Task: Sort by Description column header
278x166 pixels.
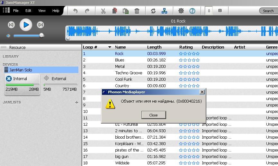Action: [213, 47]
